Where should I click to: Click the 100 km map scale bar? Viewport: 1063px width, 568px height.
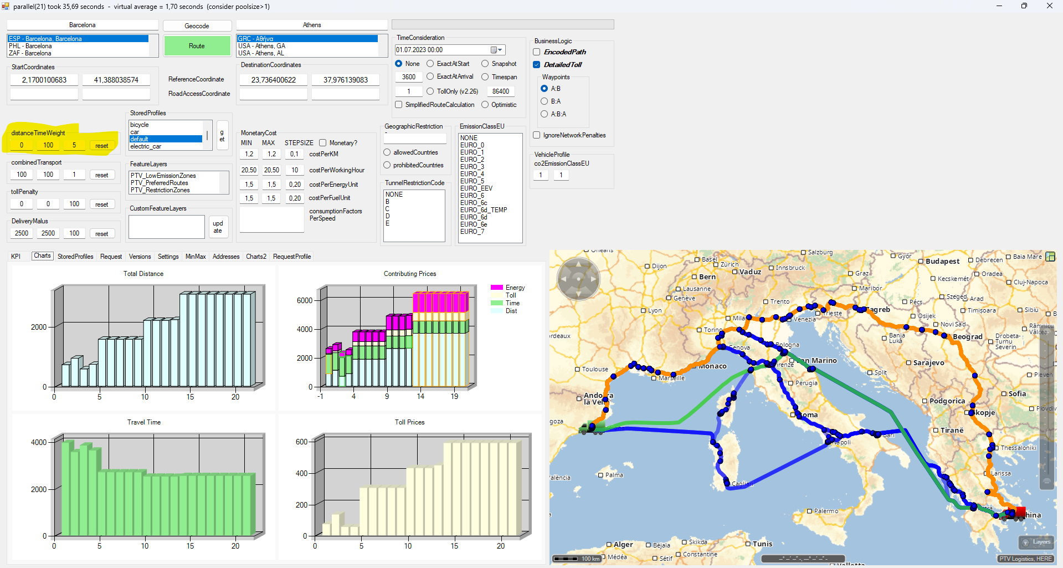[x=578, y=559]
